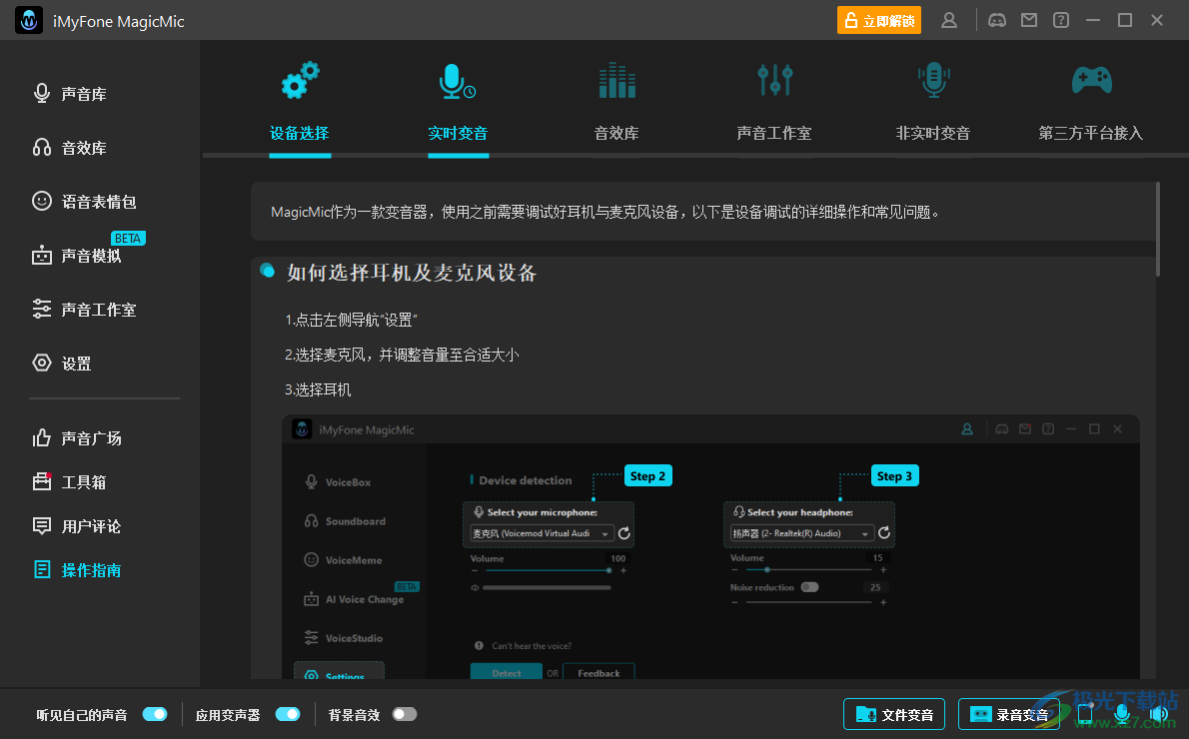Switch to the 第三方平台接入 tab

point(1090,102)
